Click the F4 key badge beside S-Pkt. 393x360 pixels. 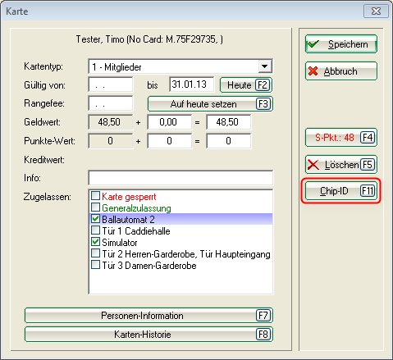[368, 137]
